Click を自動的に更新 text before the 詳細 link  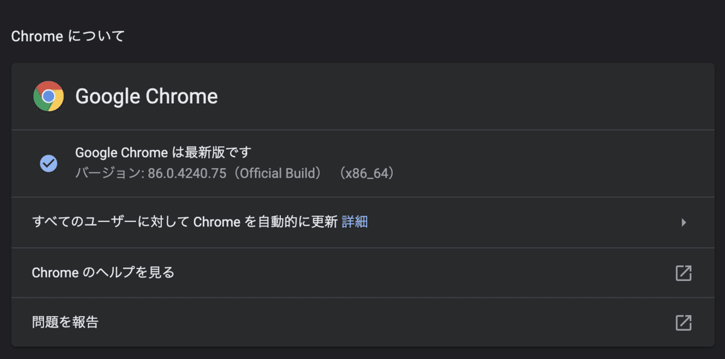(x=291, y=222)
